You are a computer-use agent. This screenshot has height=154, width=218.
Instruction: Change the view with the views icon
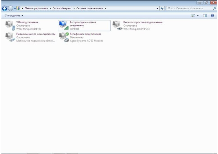(x=193, y=16)
